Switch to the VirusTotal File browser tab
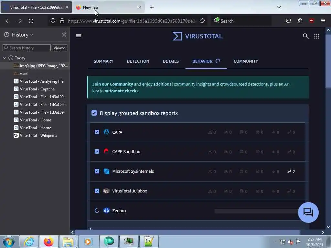 (36, 7)
